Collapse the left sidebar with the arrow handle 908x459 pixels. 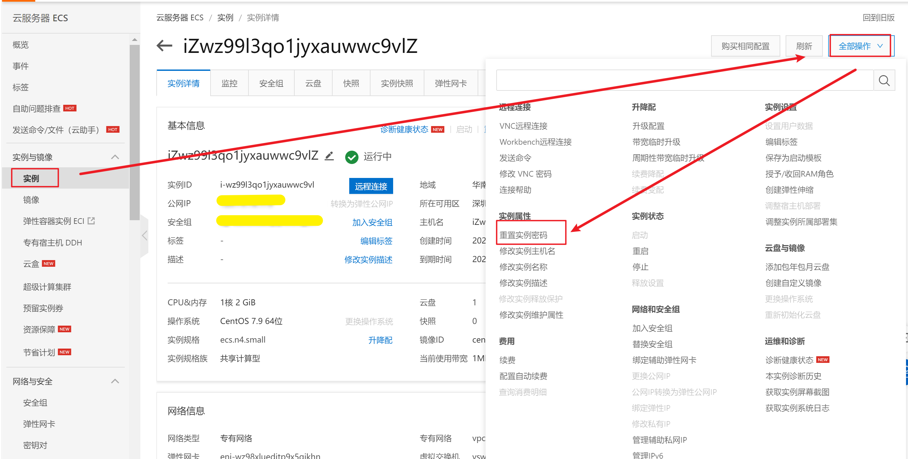[145, 235]
